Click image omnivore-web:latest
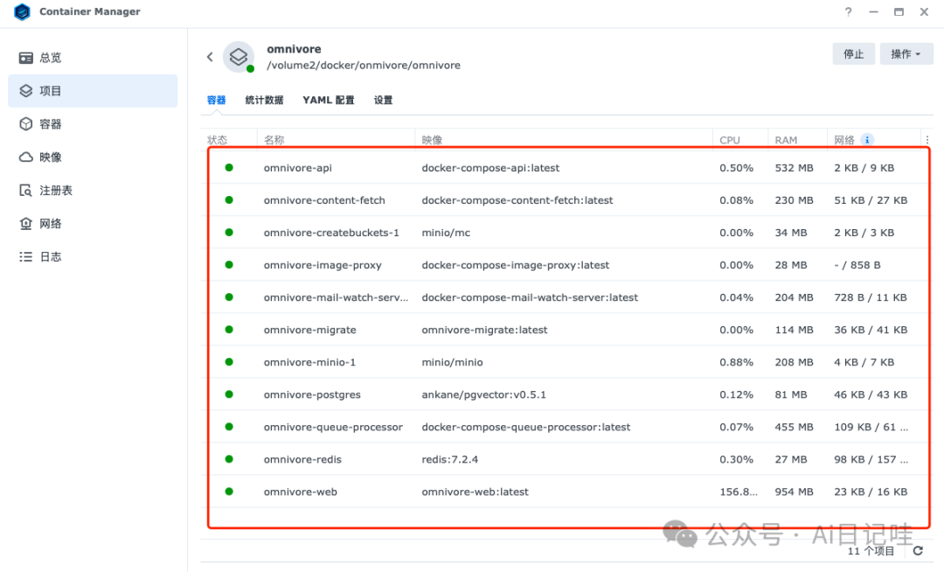 click(475, 492)
